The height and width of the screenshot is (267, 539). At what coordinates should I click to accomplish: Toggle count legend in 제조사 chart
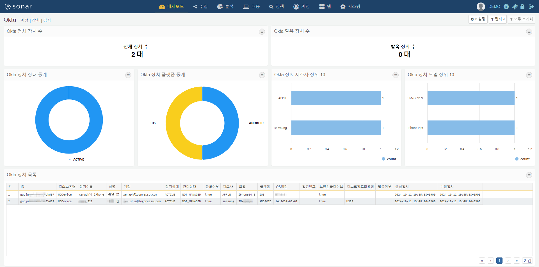389,159
